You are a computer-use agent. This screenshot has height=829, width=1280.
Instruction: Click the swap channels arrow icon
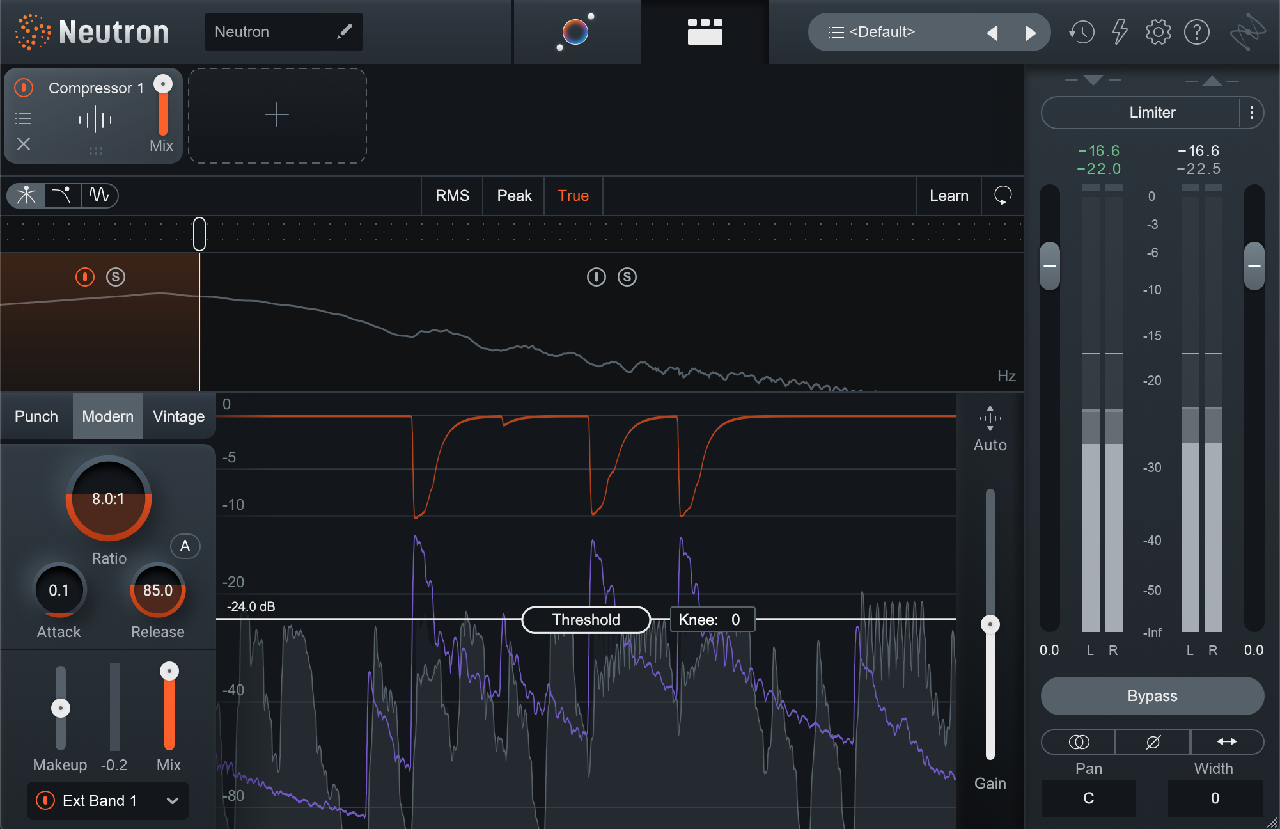click(1226, 741)
